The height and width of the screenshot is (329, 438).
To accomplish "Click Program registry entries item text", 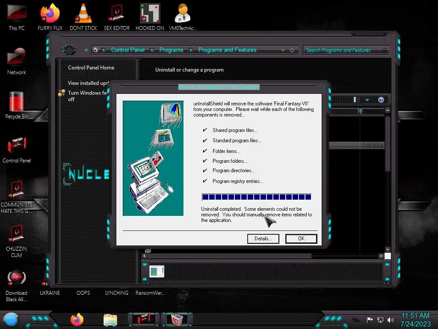I will click(237, 181).
